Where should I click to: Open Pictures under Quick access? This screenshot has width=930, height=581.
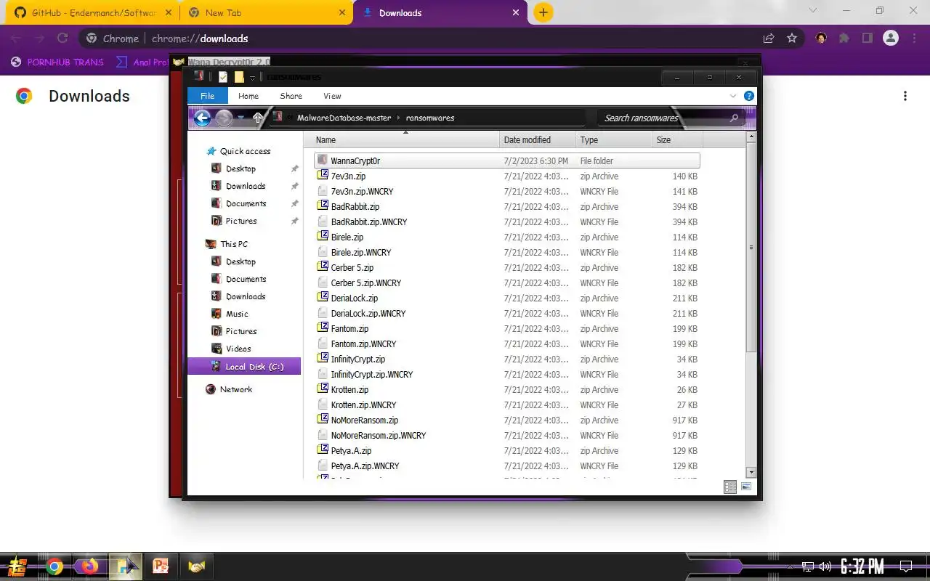tap(241, 221)
